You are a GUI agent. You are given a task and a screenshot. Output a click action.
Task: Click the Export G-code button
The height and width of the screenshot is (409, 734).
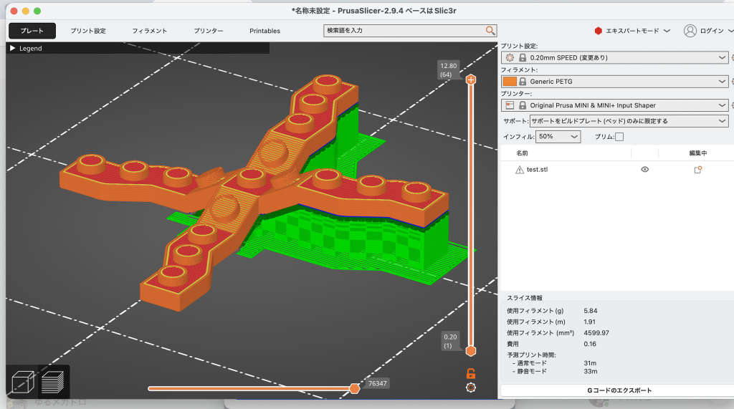619,390
